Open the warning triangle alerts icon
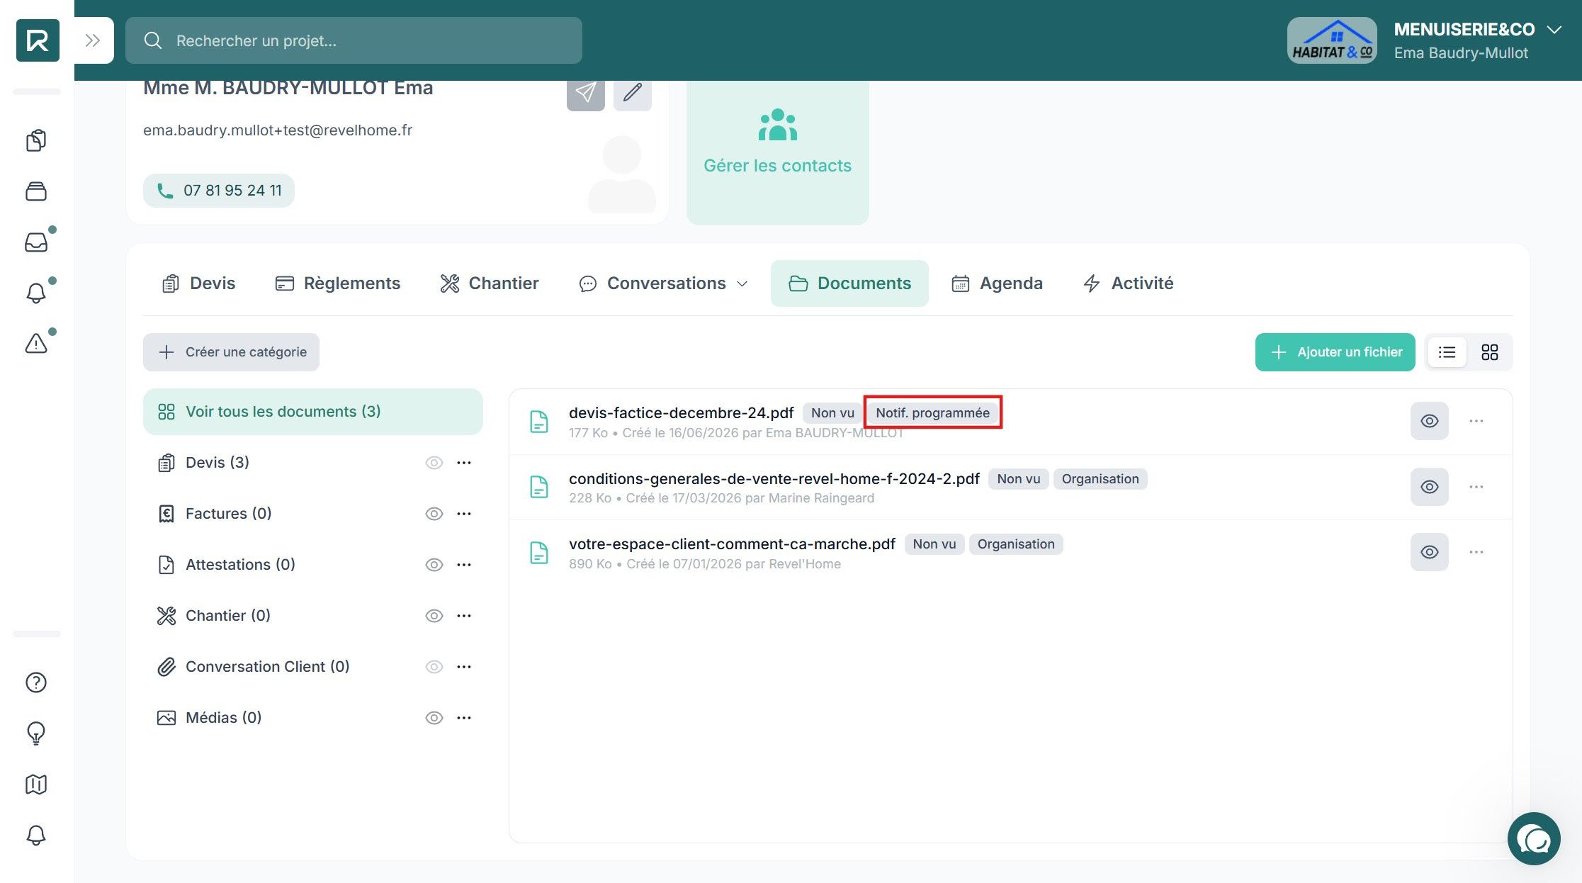 point(36,344)
